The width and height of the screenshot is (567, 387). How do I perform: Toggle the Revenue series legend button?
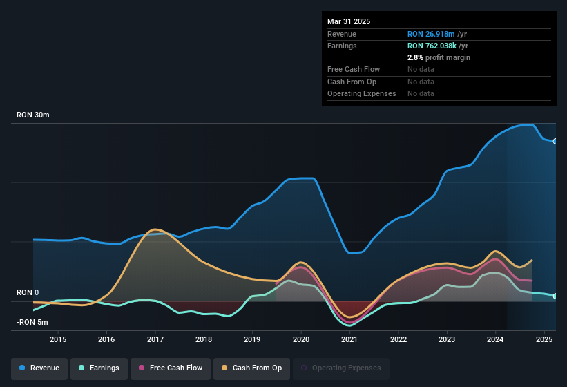pyautogui.click(x=39, y=368)
